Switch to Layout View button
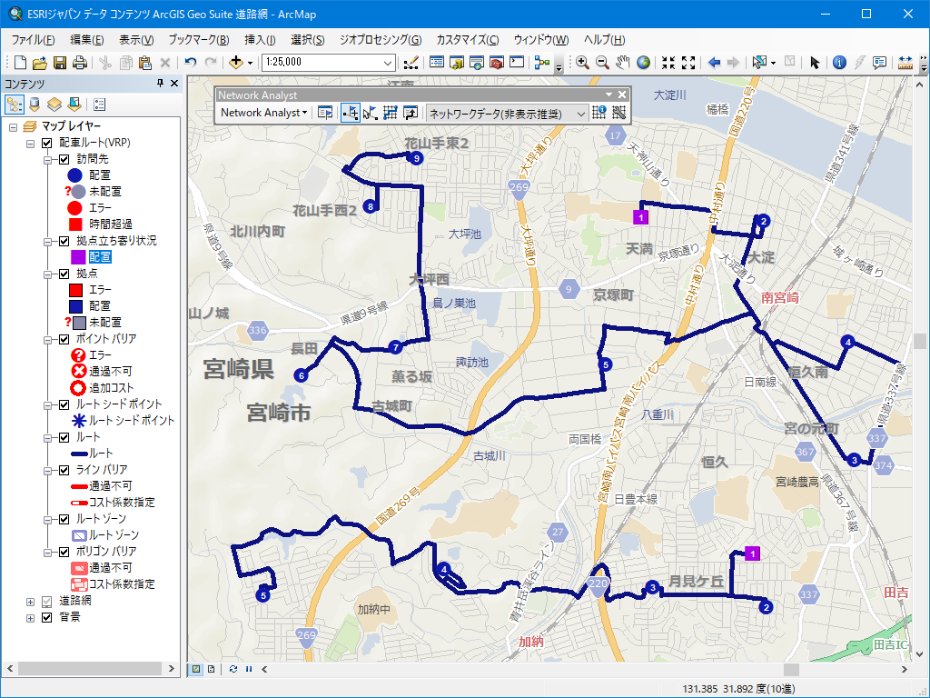This screenshot has width=930, height=698. pyautogui.click(x=211, y=669)
